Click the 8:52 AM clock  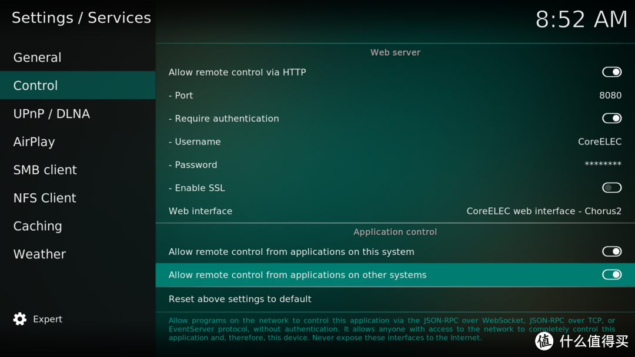pos(581,19)
